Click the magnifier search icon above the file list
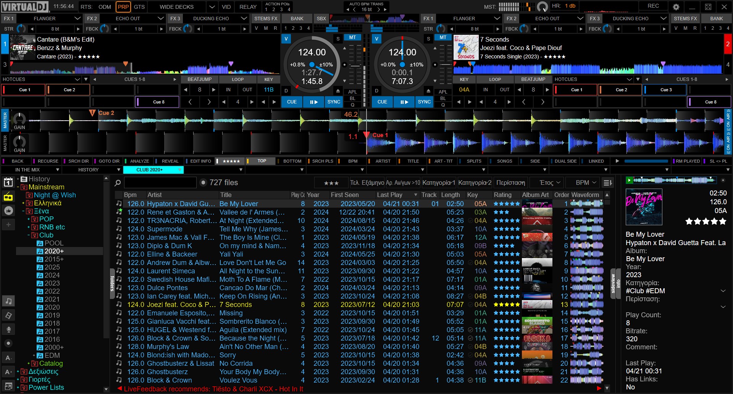Image resolution: width=733 pixels, height=394 pixels. point(118,183)
